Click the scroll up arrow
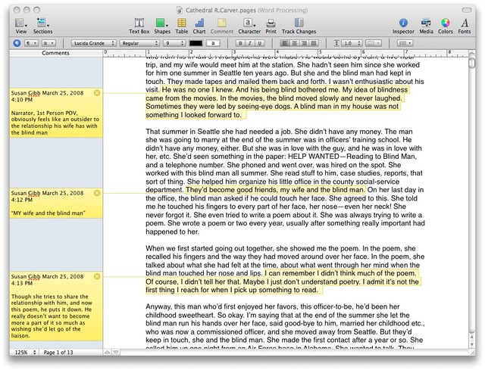 [471, 337]
